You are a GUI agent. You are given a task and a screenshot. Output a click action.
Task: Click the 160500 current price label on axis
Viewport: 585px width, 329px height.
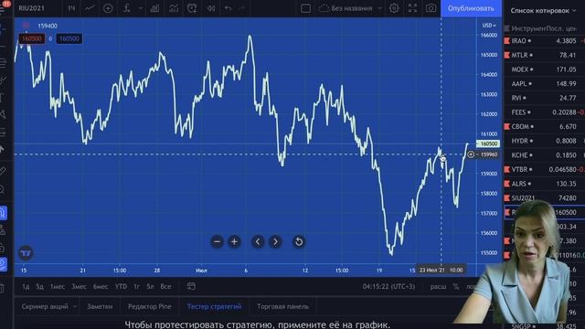(488, 143)
